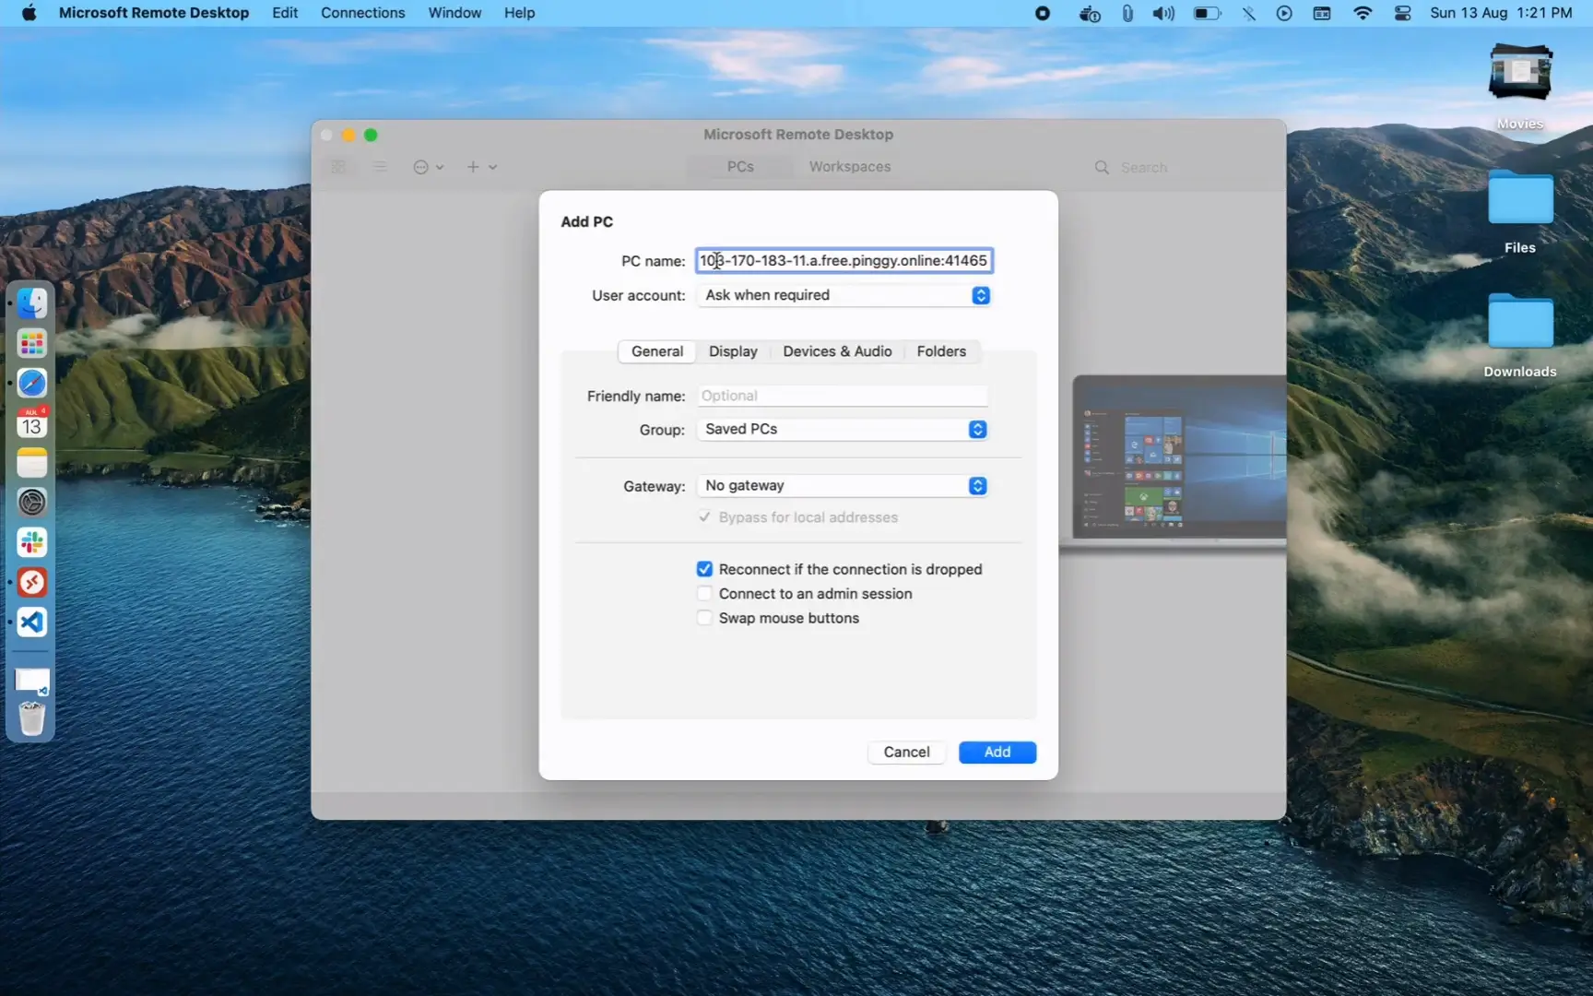Open Launchpad in the dock

(x=31, y=344)
